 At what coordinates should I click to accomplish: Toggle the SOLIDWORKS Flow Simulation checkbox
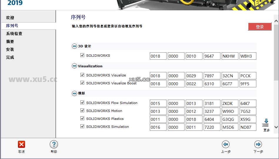pos(82,103)
